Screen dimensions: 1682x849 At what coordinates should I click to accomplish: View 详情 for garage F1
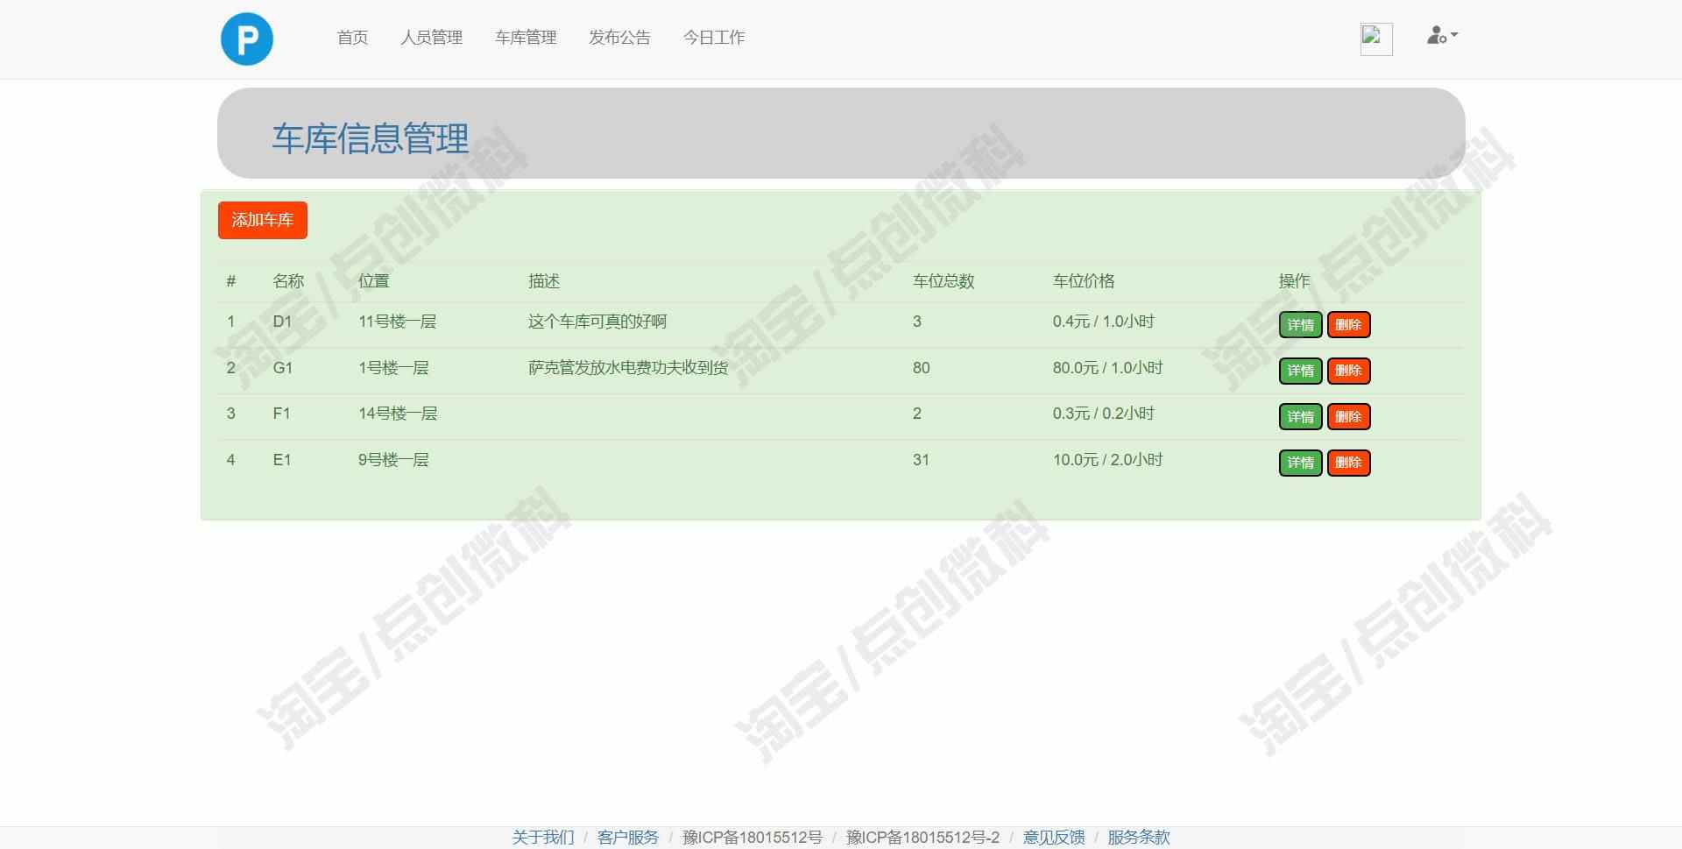click(1301, 417)
